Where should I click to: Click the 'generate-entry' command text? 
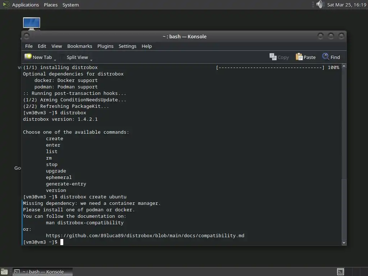click(66, 184)
